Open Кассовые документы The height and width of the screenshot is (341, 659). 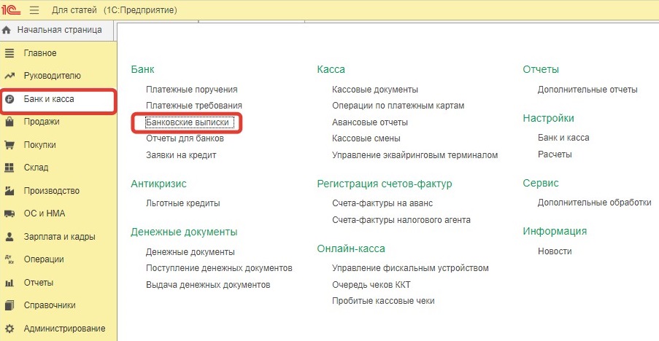375,90
